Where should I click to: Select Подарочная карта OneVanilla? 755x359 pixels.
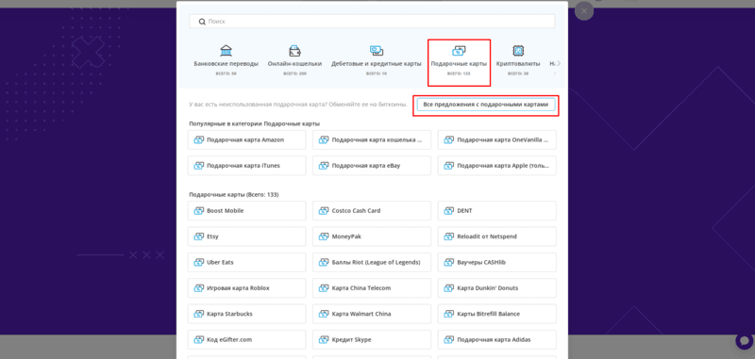click(497, 139)
